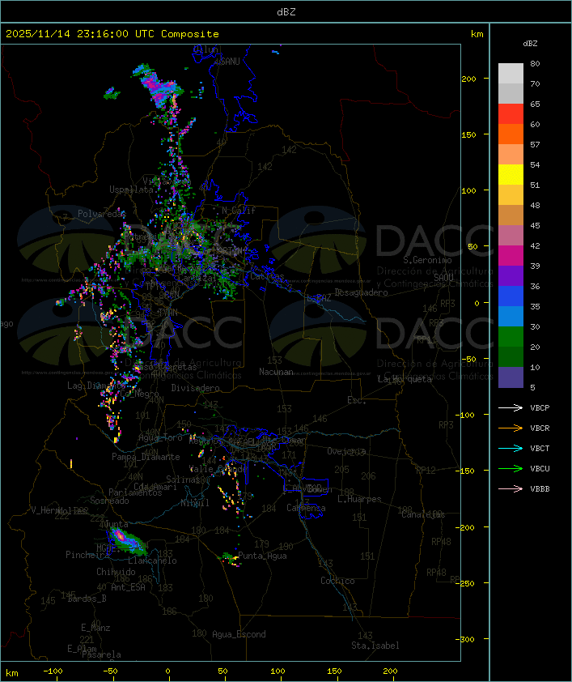Click the cyan VBCT arrow icon
The height and width of the screenshot is (682, 572).
511,449
